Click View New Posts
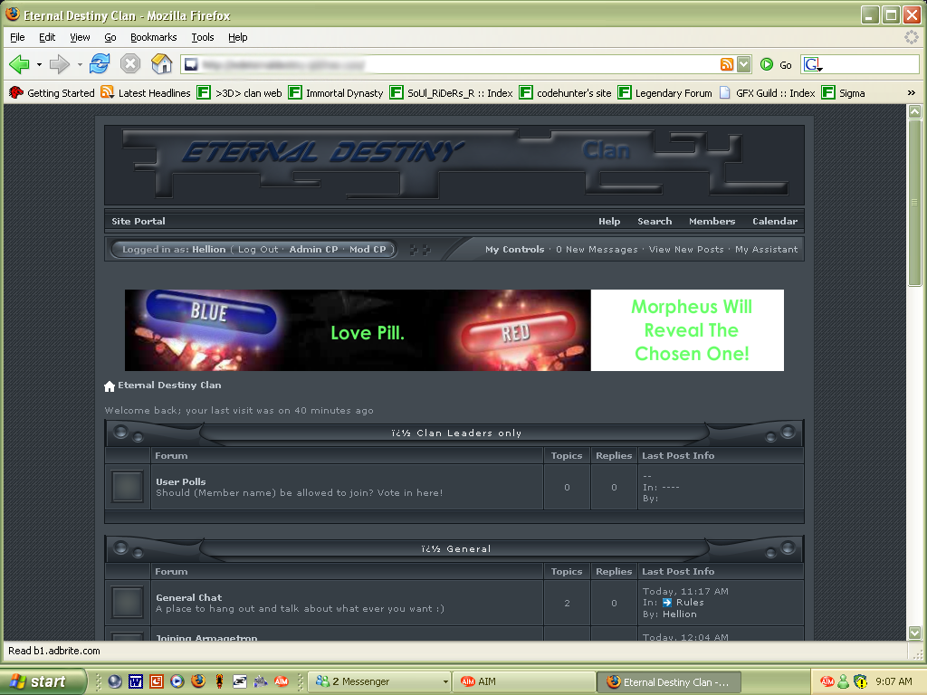Screen dimensions: 927x695 tap(686, 250)
